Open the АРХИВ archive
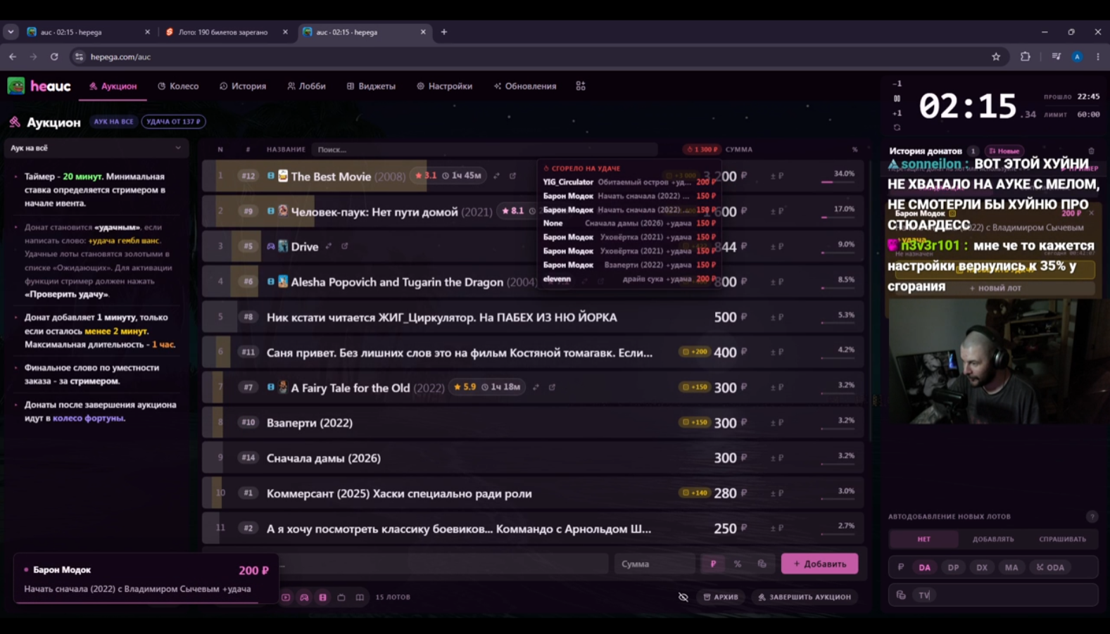Viewport: 1110px width, 634px height. 721,597
